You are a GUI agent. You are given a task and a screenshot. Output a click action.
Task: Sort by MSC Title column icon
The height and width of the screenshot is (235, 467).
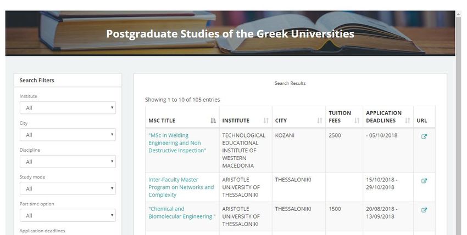click(213, 121)
